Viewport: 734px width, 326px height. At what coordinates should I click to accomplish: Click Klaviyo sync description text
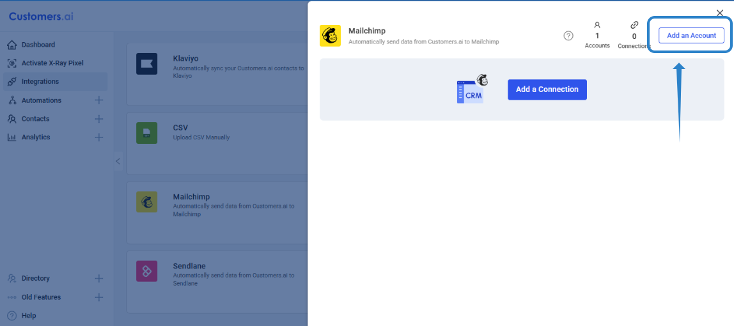pos(238,72)
